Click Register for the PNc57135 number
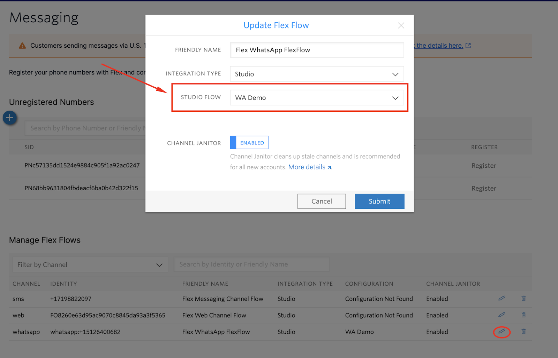This screenshot has height=358, width=558. coord(484,166)
